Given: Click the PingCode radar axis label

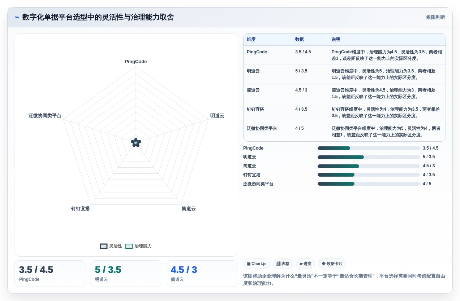Looking at the screenshot, I should tap(136, 62).
